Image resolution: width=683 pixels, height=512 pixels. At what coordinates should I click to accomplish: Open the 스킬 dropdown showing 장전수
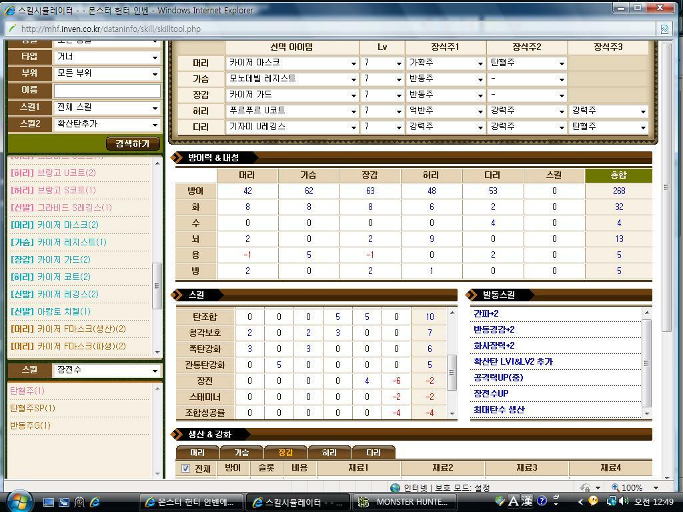107,370
